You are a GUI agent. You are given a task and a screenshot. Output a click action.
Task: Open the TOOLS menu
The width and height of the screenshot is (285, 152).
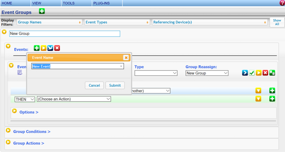69,3
